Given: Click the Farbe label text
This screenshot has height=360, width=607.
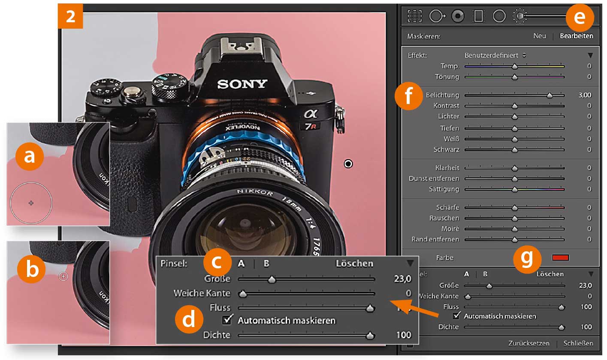Looking at the screenshot, I should tap(445, 258).
